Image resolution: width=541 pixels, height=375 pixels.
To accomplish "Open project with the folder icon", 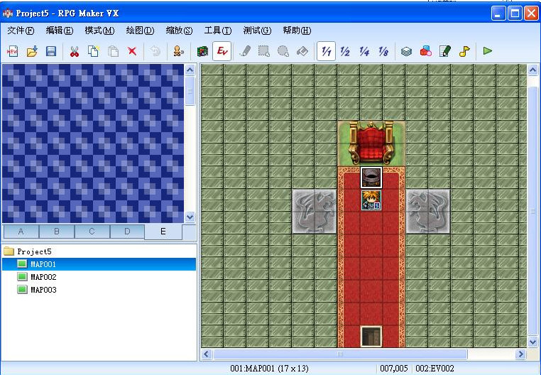I will [x=32, y=51].
